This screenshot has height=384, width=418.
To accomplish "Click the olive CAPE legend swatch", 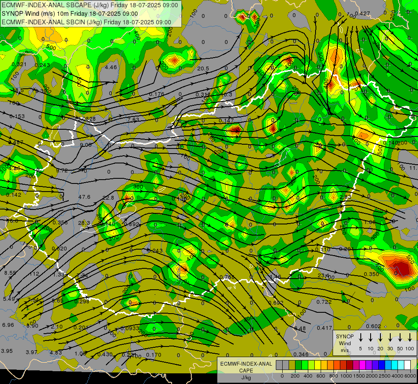I will (x=292, y=365).
